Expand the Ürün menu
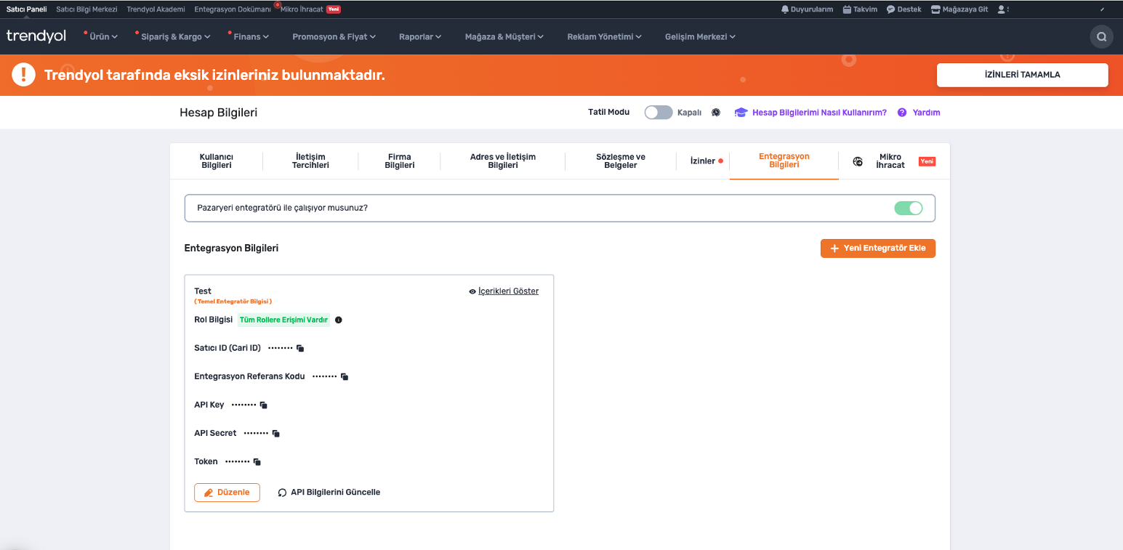1123x550 pixels. point(103,37)
